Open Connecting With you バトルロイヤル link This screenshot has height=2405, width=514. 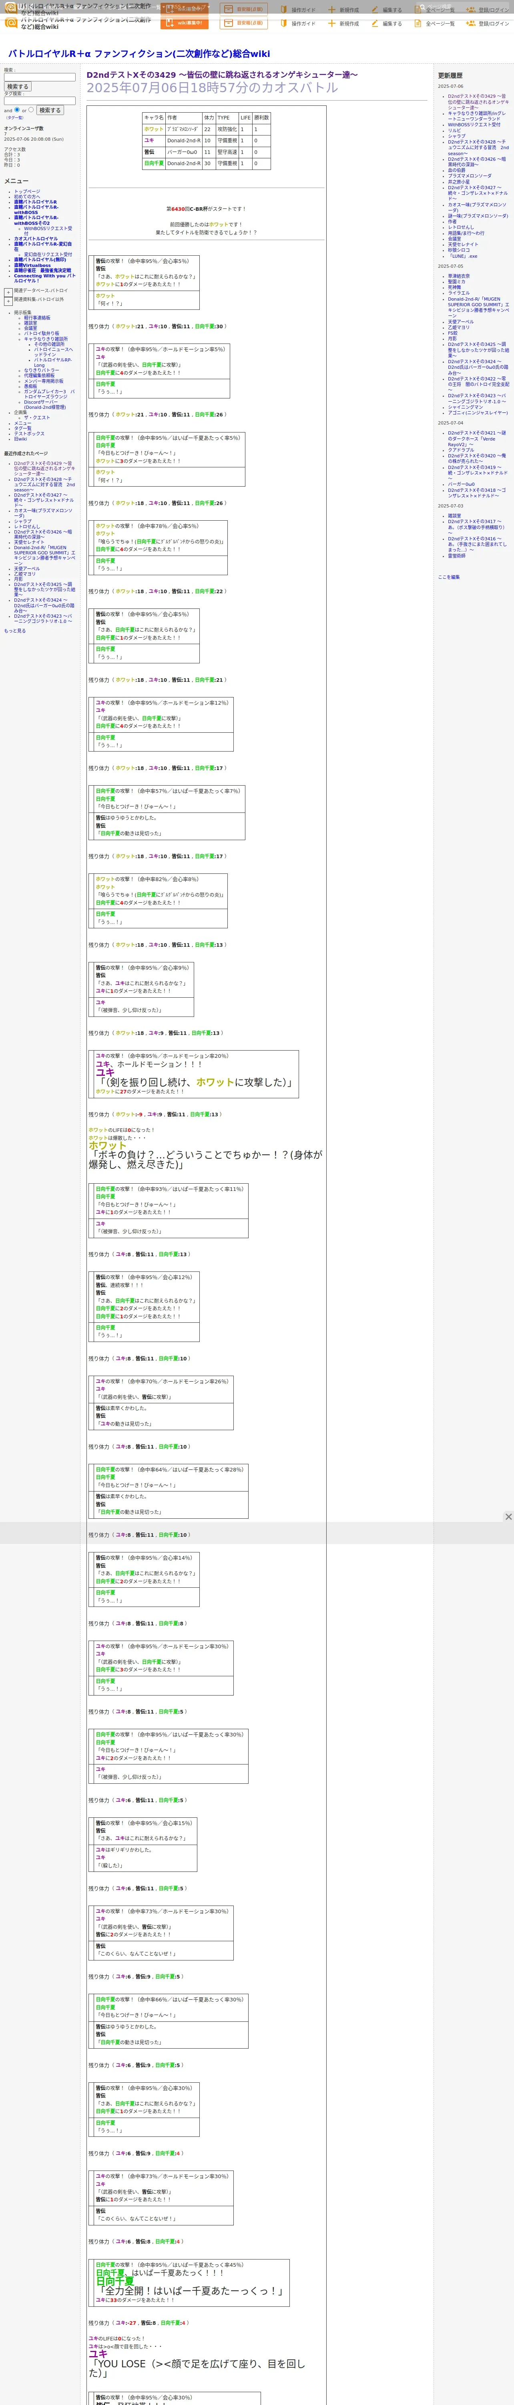coord(45,278)
